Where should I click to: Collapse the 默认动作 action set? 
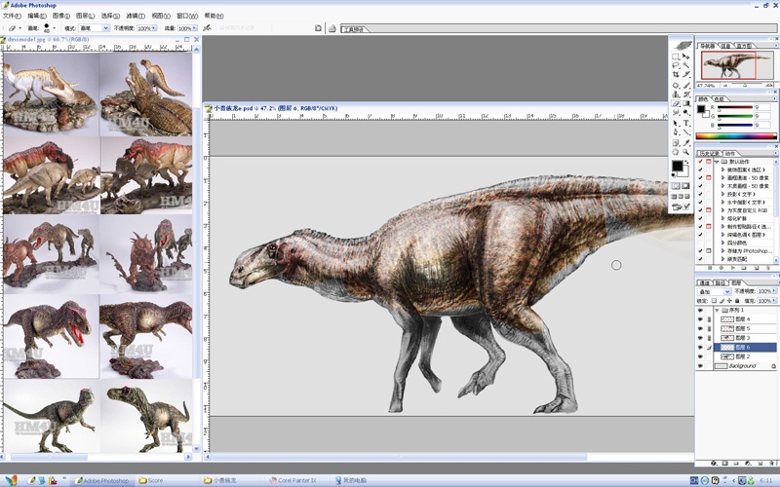pyautogui.click(x=717, y=162)
